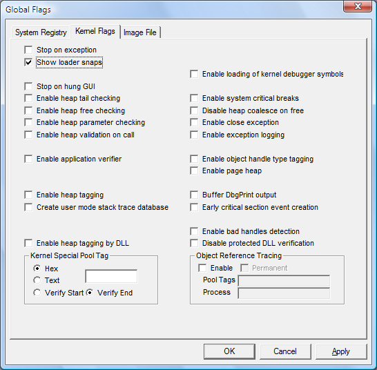Tick the Enable page heap checkbox
Viewport: 377px width, 370px height.
(194, 171)
